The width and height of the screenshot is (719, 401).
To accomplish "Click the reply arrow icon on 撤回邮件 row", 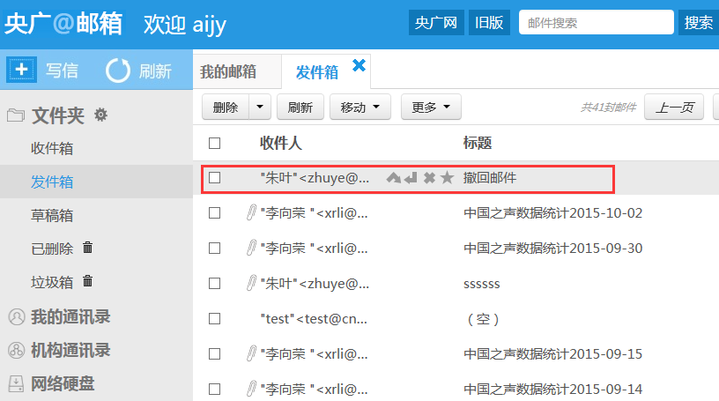I will [411, 177].
